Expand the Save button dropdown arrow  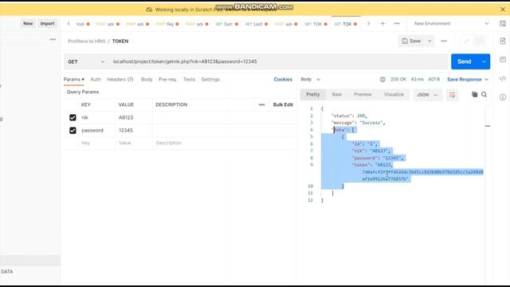[x=430, y=41]
